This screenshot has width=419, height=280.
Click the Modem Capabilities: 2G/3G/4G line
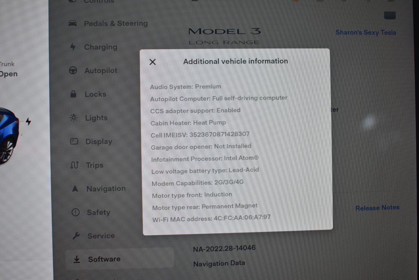point(198,183)
